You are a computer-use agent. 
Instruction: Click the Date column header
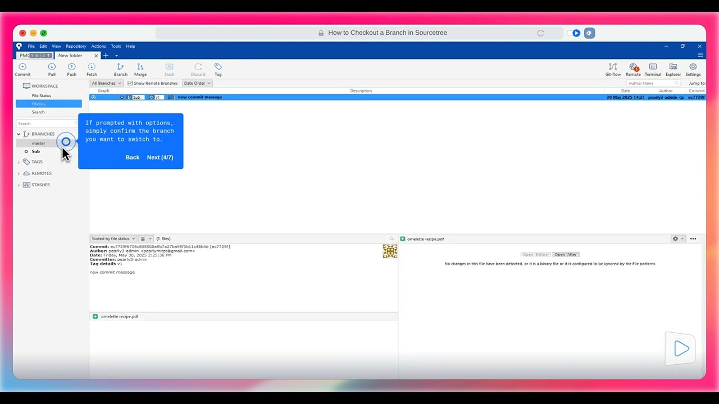(x=625, y=91)
